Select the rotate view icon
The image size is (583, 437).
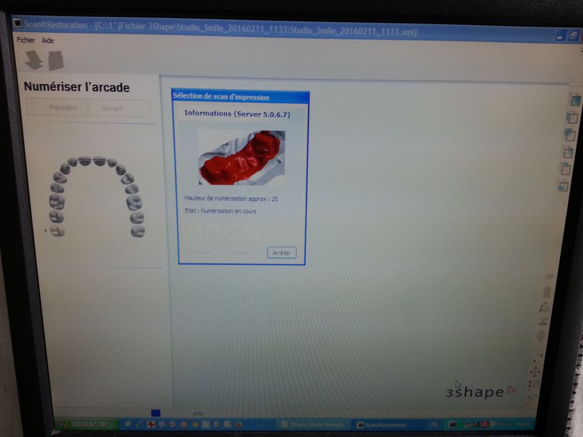coord(537,358)
